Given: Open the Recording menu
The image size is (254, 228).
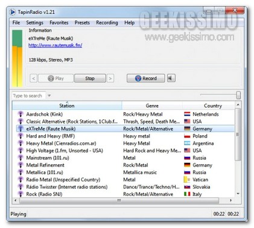Looking at the screenshot, I should (107, 23).
